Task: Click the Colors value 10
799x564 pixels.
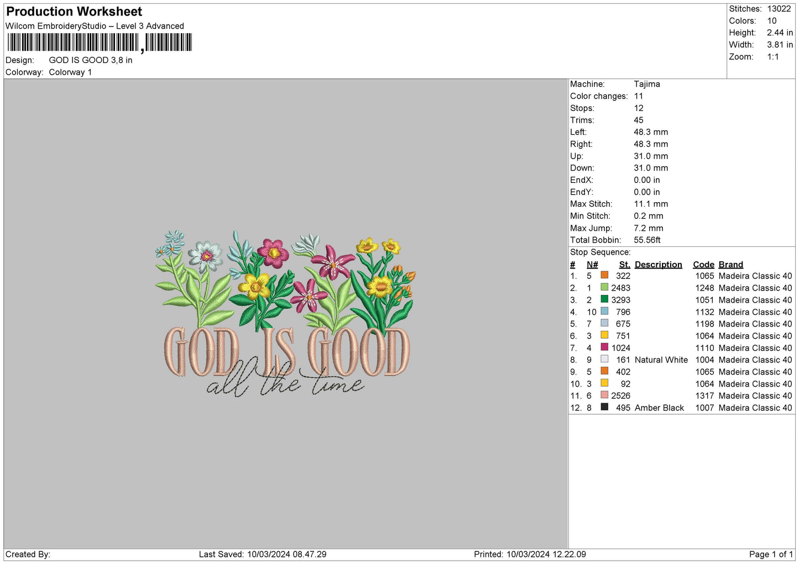Action: 772,21
